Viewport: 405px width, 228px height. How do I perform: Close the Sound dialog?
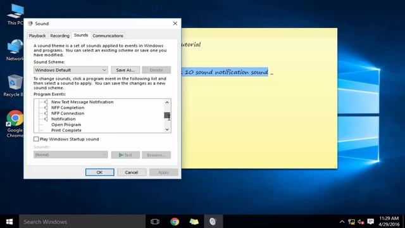tap(175, 23)
